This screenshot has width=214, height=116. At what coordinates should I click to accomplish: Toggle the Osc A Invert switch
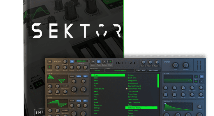[72, 77]
